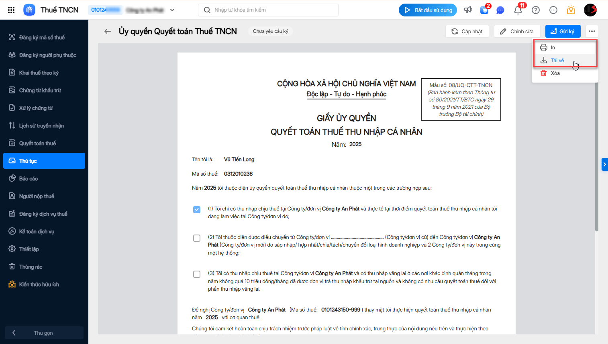Toggle the three-dot more options button
Viewport: 608px width, 344px height.
[x=592, y=31]
